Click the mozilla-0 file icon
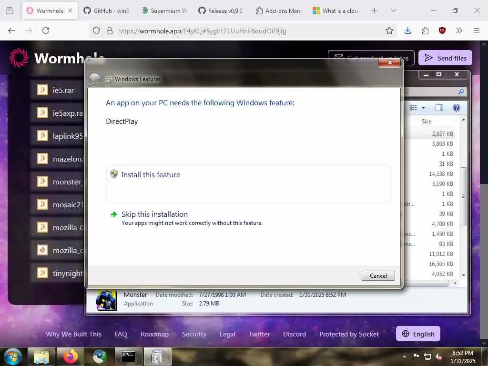 pos(42,227)
